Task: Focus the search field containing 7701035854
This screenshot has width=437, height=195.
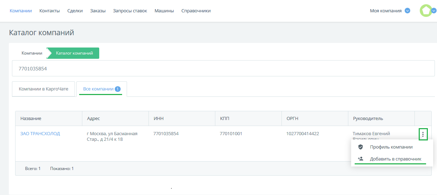Action: pyautogui.click(x=223, y=68)
